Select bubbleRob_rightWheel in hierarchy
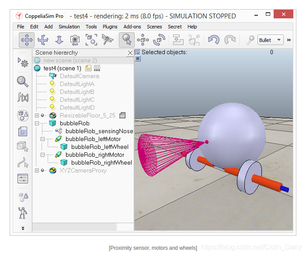This screenshot has height=255, width=306. click(x=101, y=162)
